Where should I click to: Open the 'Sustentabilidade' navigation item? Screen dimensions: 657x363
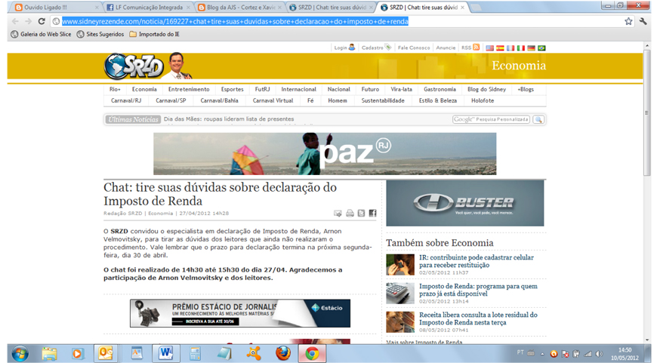click(x=383, y=100)
